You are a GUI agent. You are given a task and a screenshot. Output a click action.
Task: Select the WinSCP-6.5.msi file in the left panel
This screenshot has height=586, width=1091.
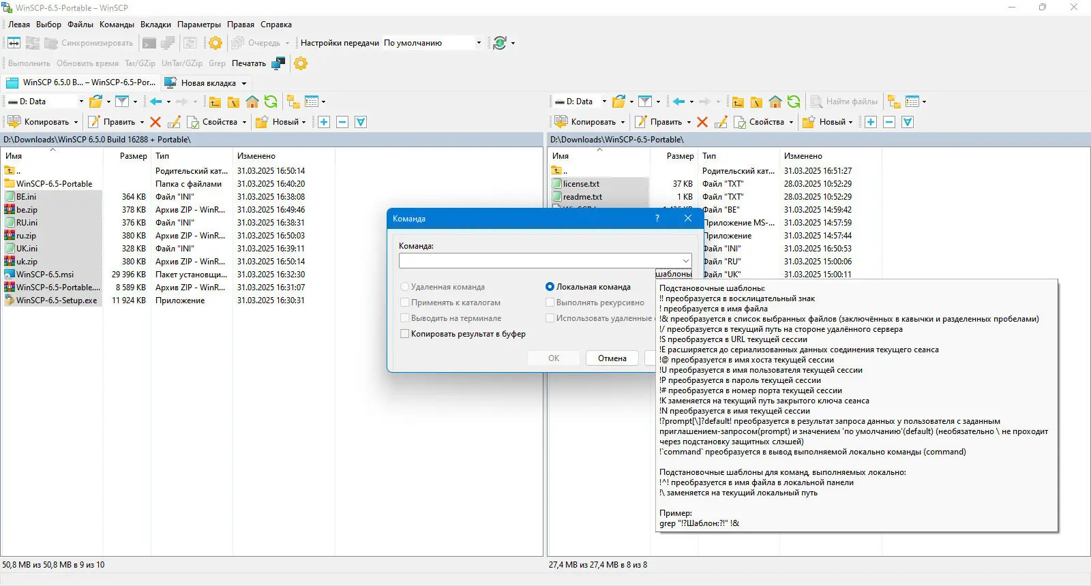45,275
